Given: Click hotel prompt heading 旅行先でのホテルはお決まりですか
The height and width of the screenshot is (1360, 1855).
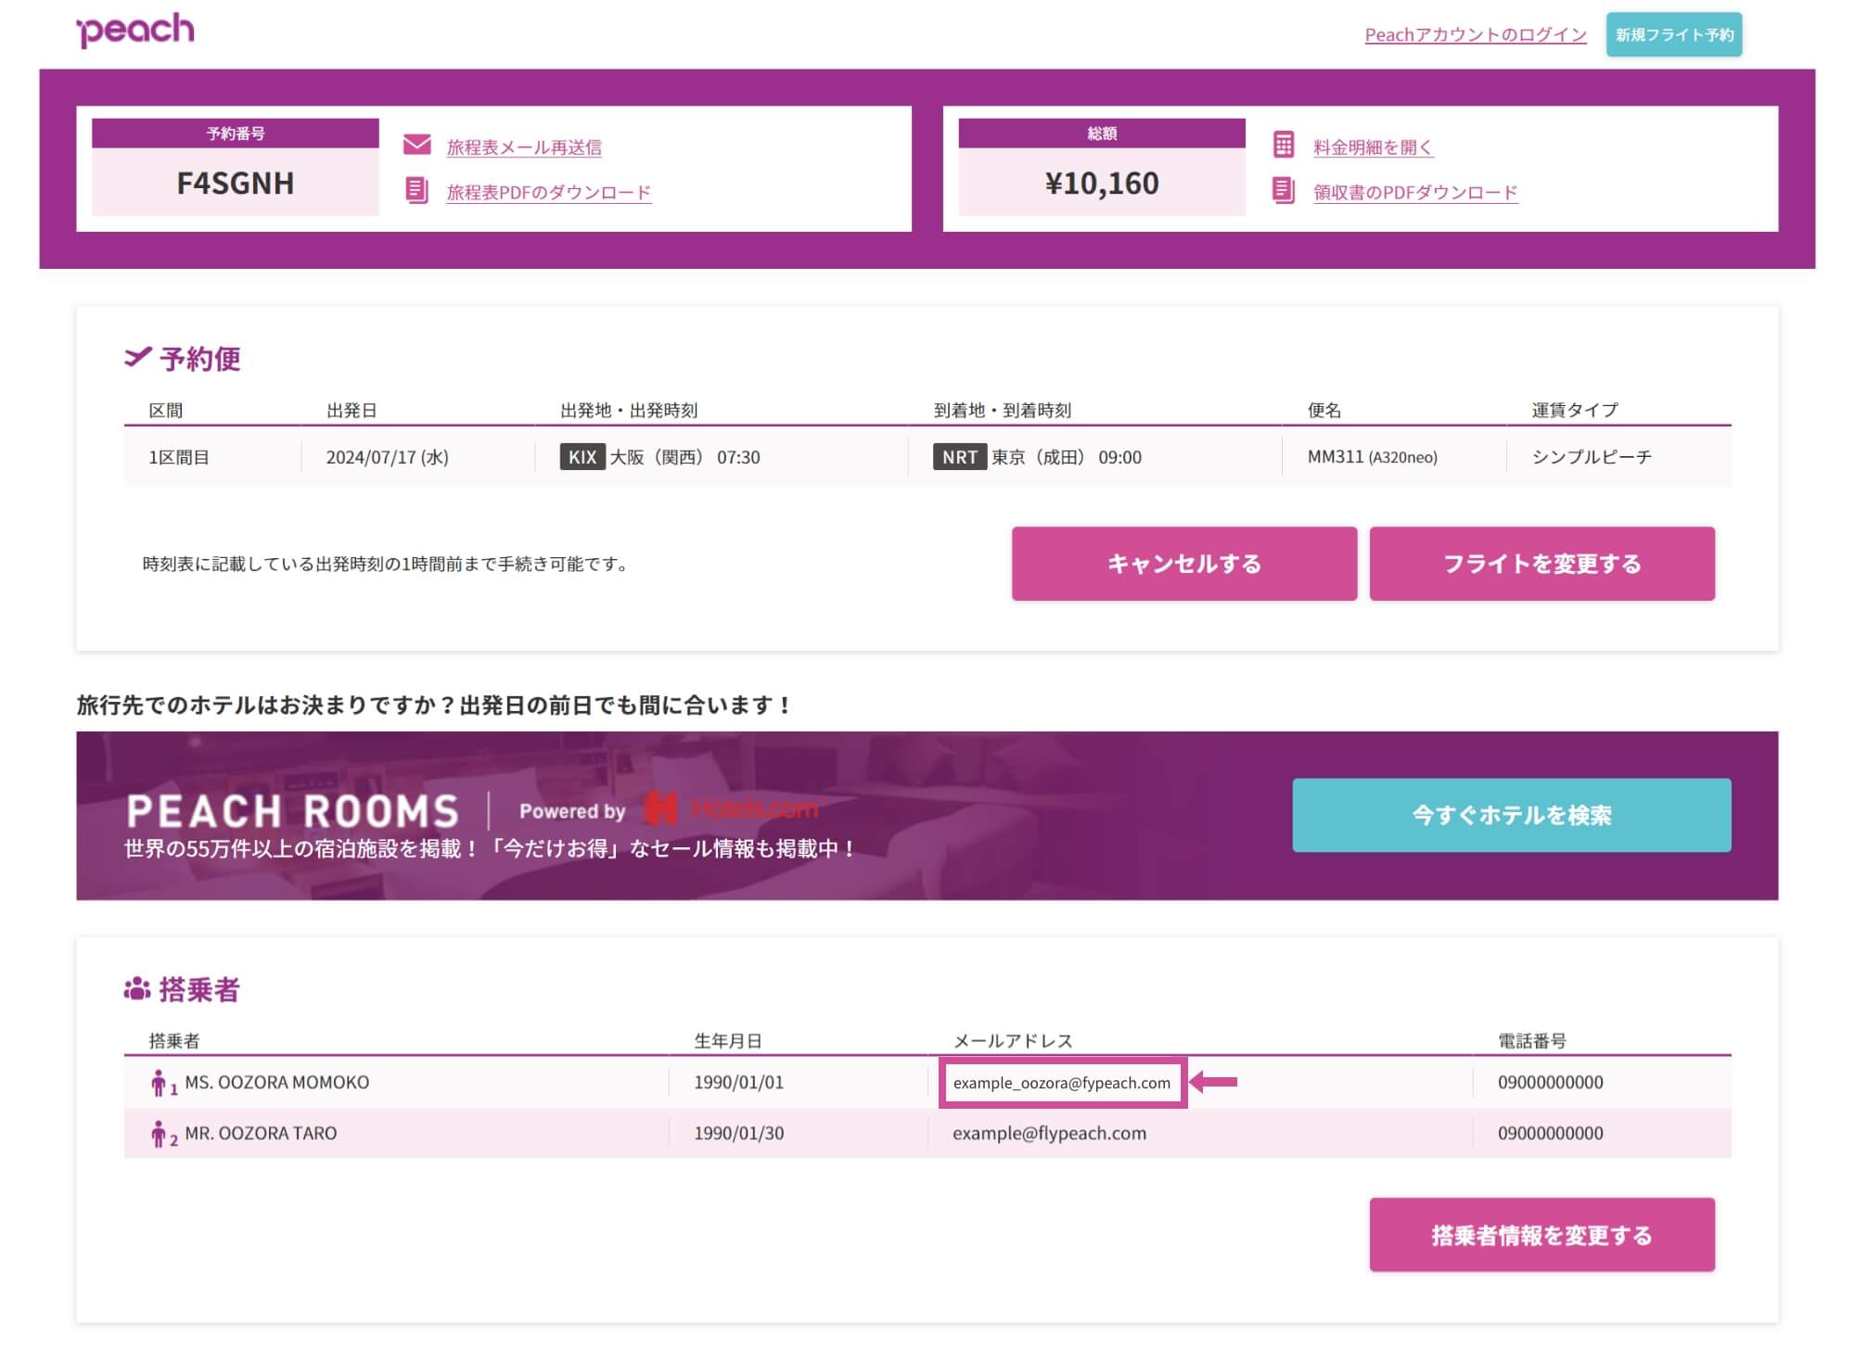Looking at the screenshot, I should (x=434, y=705).
